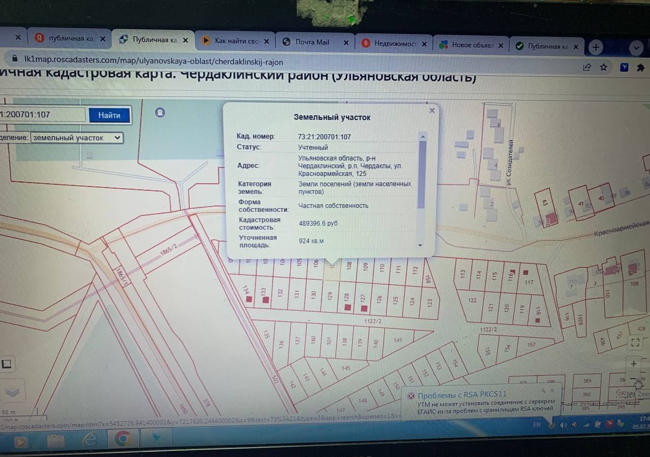Click the network signal tray icon
Screen dimensions: 650x457
coord(586,425)
